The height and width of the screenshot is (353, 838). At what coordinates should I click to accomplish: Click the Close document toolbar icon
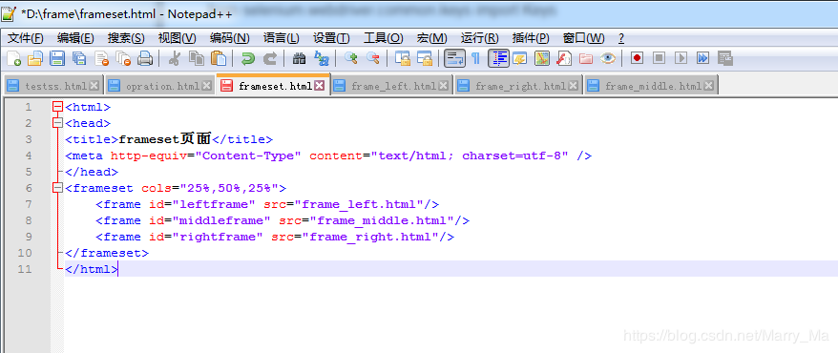click(x=101, y=58)
